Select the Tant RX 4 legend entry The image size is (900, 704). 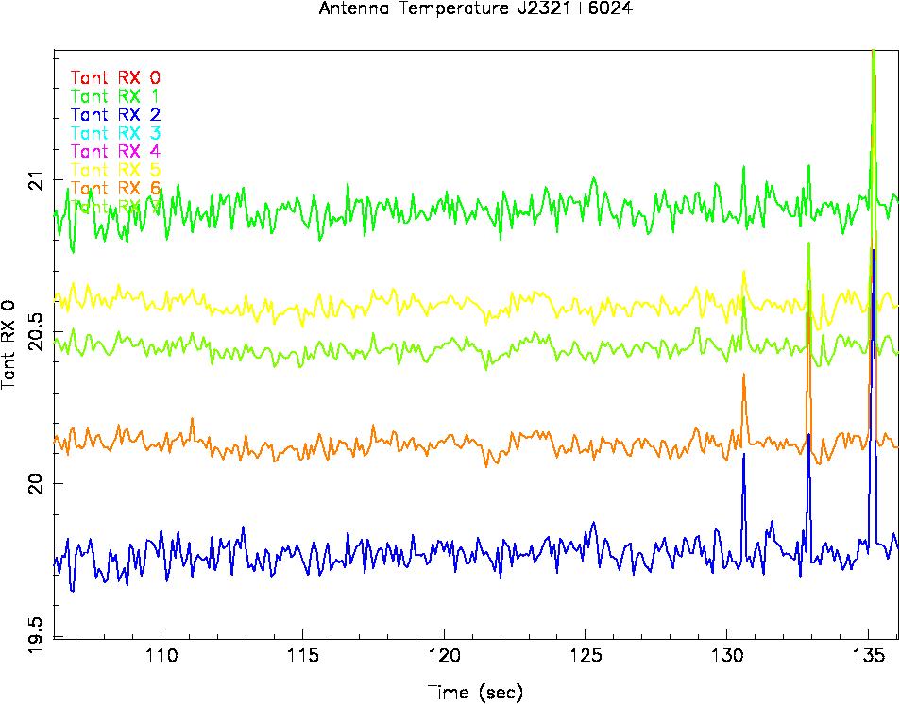pyautogui.click(x=115, y=152)
